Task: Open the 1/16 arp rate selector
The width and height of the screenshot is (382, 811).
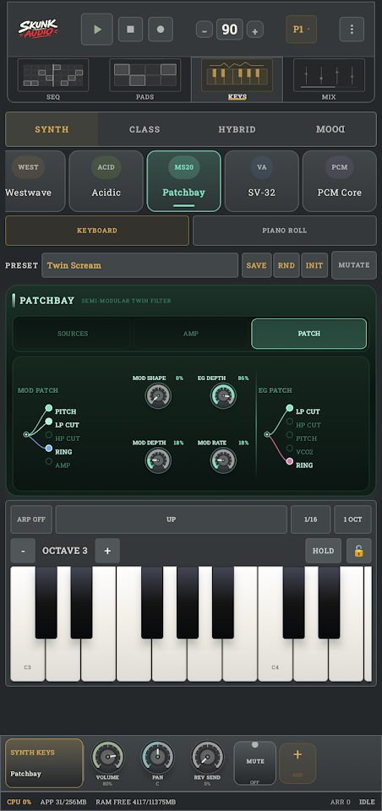Action: point(310,520)
